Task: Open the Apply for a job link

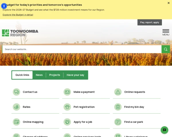Action: [83, 122]
